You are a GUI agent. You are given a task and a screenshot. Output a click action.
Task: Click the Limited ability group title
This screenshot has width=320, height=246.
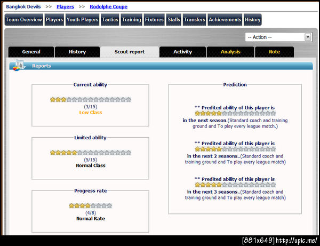90,138
